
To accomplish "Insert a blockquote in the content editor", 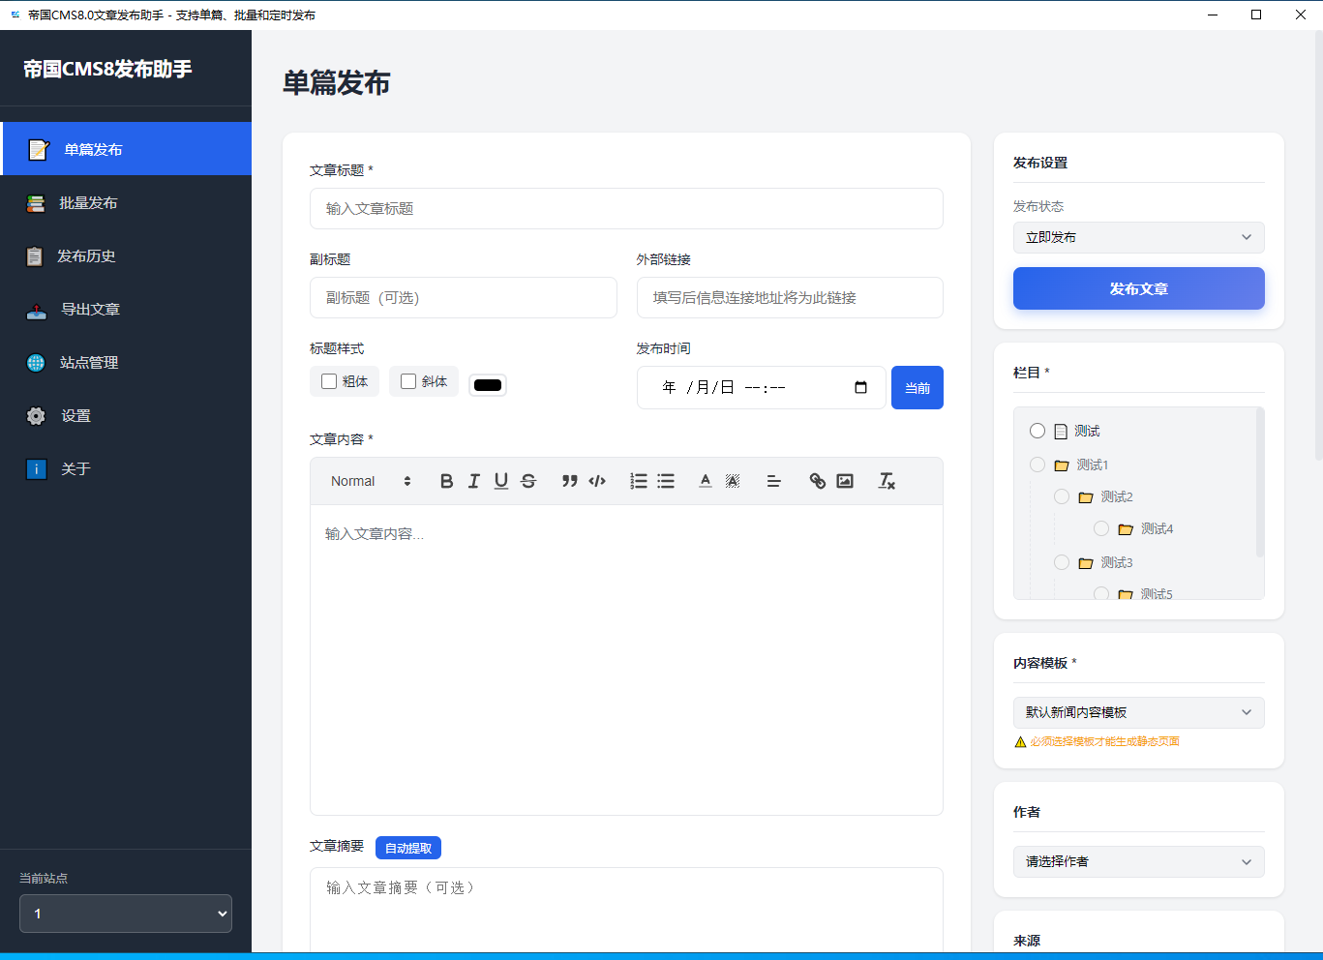I will 569,480.
